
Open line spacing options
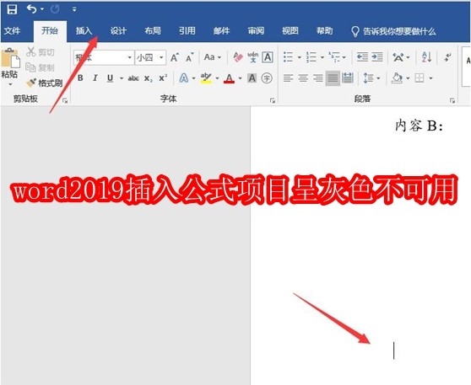pyautogui.click(x=368, y=78)
